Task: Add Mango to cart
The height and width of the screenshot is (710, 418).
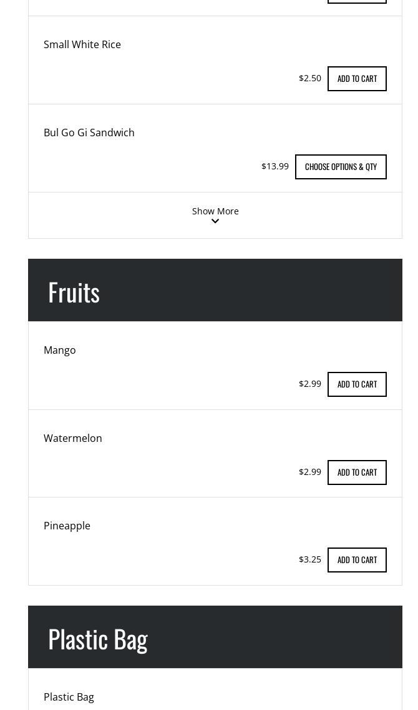Action: point(357,384)
